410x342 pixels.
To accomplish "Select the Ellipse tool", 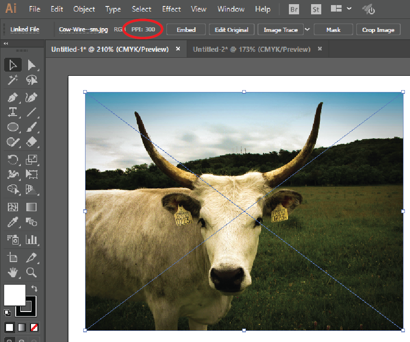I will point(13,127).
